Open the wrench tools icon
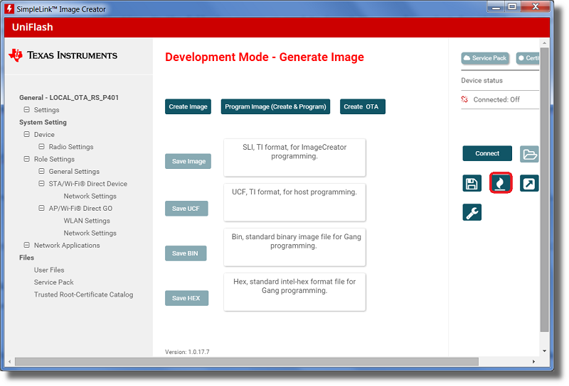This screenshot has width=569, height=386. pyautogui.click(x=472, y=212)
